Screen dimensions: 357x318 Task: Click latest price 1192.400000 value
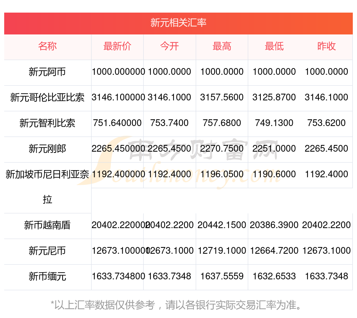tap(118, 174)
